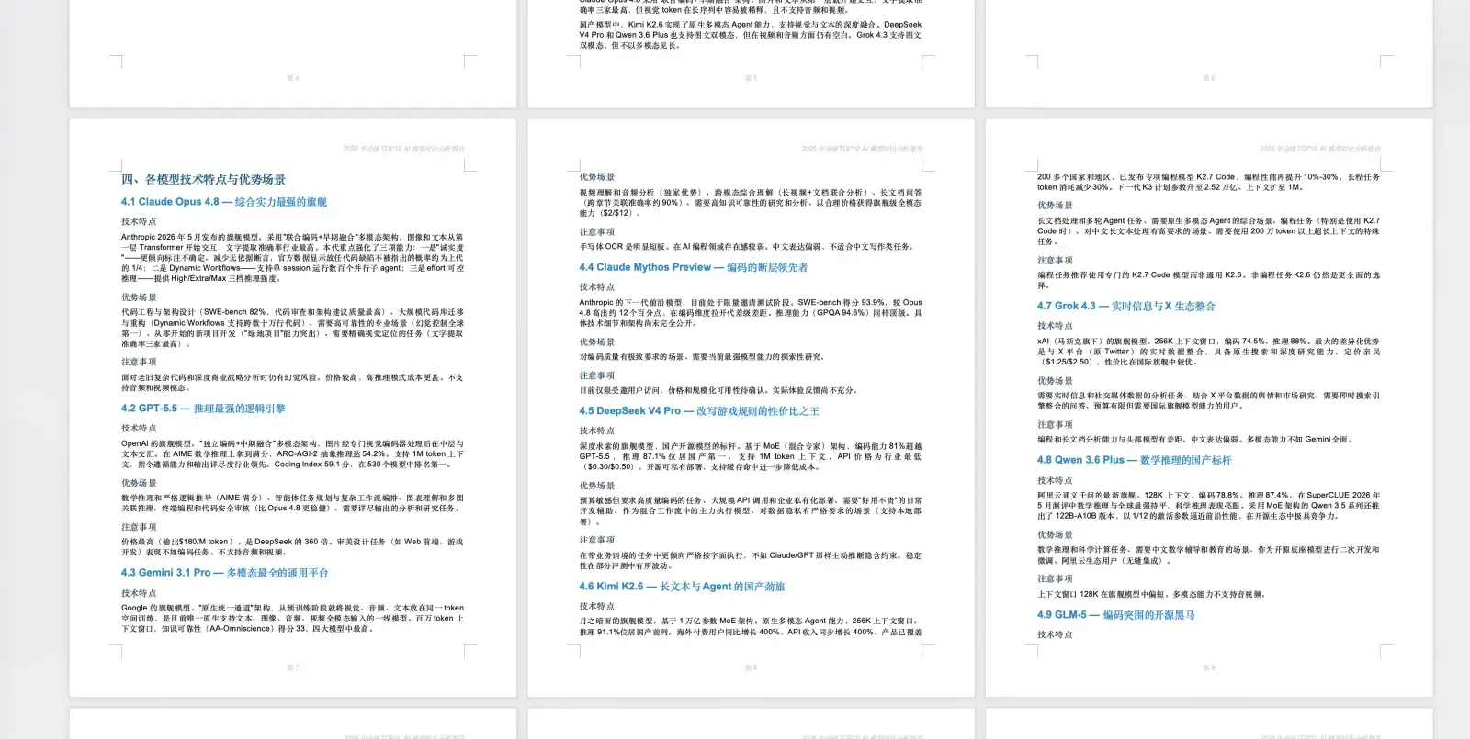Select the heading "4.9 GLM-5 — 编码突围的开源黑马"
This screenshot has height=739, width=1470.
point(1116,615)
